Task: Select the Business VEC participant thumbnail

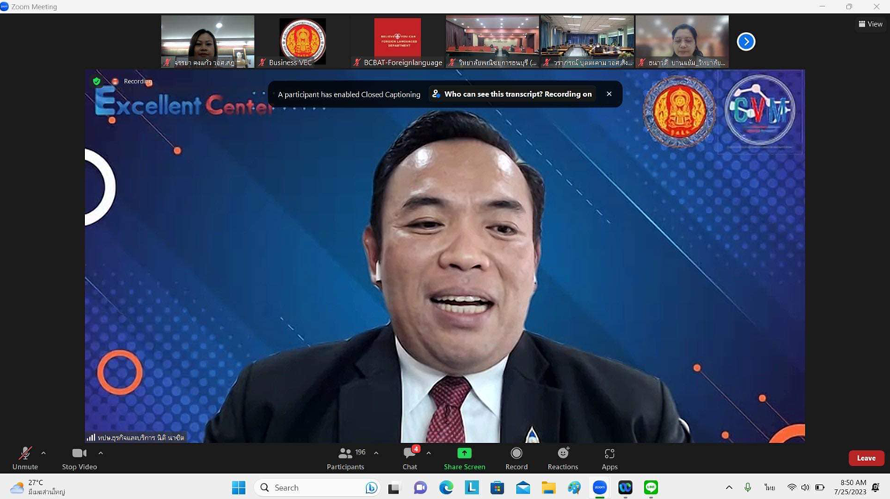Action: (303, 41)
